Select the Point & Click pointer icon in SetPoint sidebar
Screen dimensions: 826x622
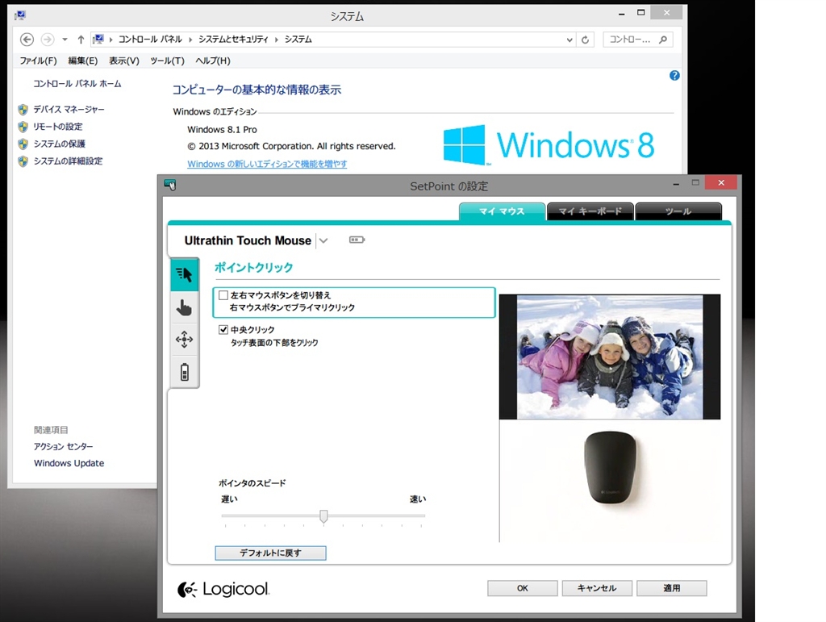pos(185,273)
